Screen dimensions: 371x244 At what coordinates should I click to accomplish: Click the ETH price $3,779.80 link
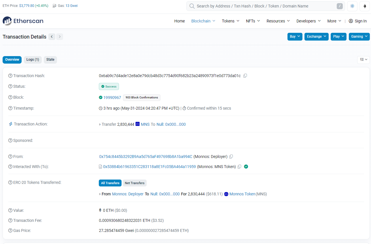click(26, 6)
